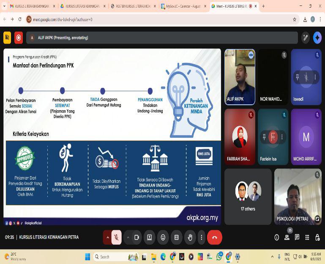Open the host controls lock icon
The image size is (325, 264).
coord(317,237)
